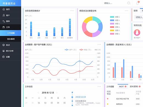
Task: Select calendar date 04
Action: tap(58, 103)
